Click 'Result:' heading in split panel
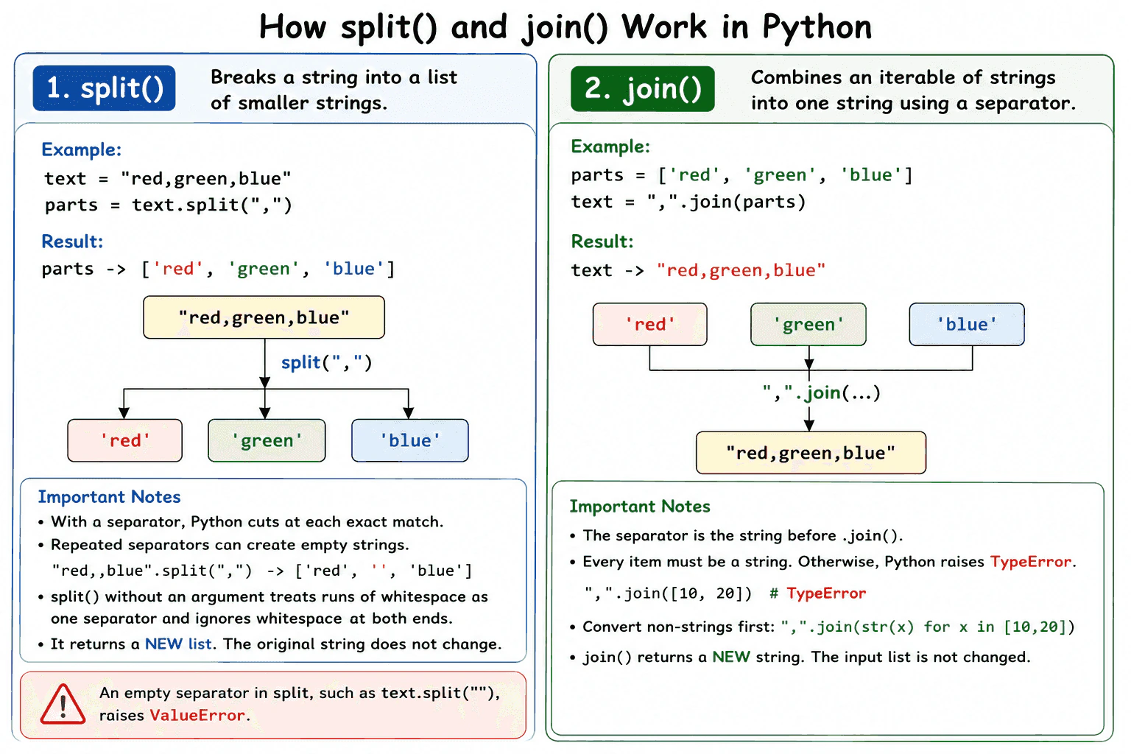This screenshot has width=1131, height=754. tap(72, 242)
